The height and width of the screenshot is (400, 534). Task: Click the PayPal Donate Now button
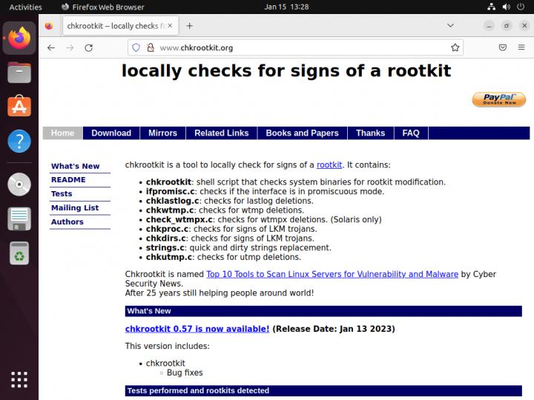pos(498,99)
